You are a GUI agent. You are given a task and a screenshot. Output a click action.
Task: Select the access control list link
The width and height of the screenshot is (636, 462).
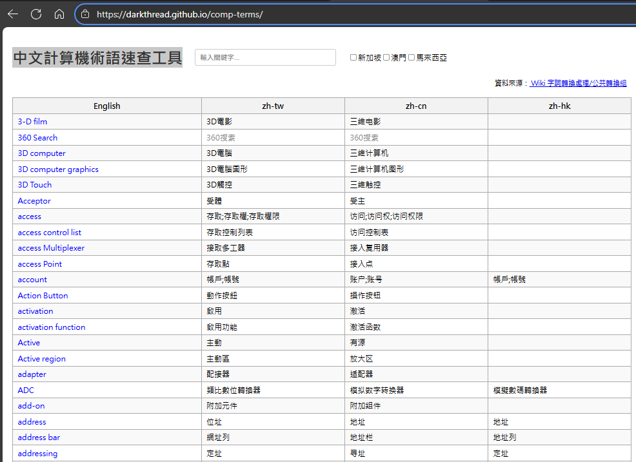tap(50, 232)
